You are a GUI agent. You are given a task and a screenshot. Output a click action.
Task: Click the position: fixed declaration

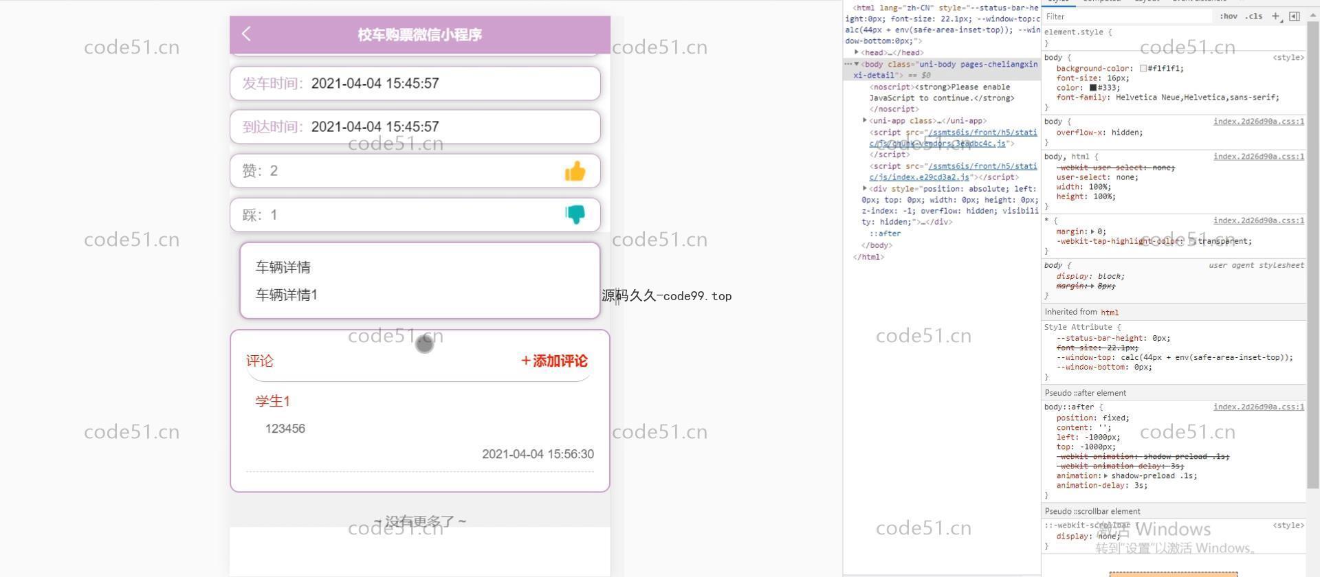[x=1092, y=418]
